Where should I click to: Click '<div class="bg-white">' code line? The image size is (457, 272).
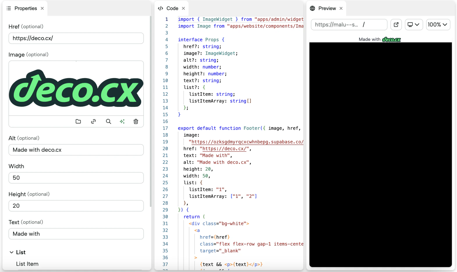click(219, 223)
